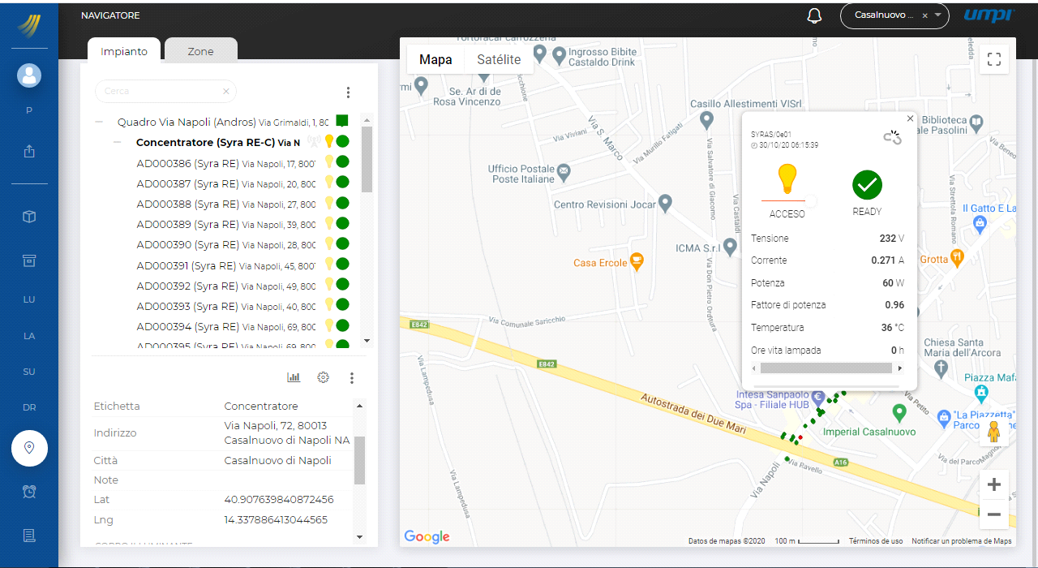
Task: Click the Lng value 14.337886413044565
Action: (276, 520)
